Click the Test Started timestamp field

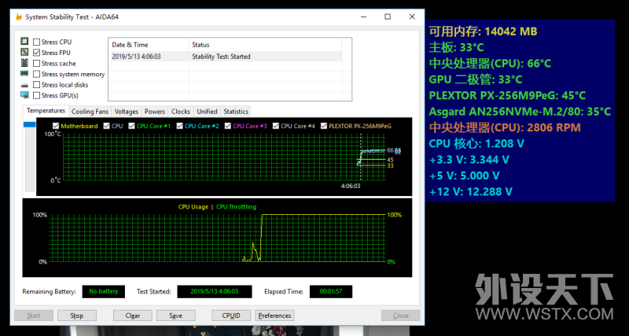click(x=215, y=291)
